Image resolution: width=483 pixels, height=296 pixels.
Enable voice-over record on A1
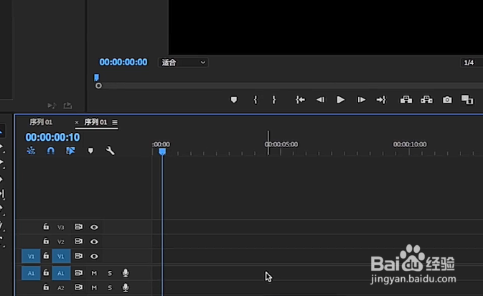[x=126, y=273]
